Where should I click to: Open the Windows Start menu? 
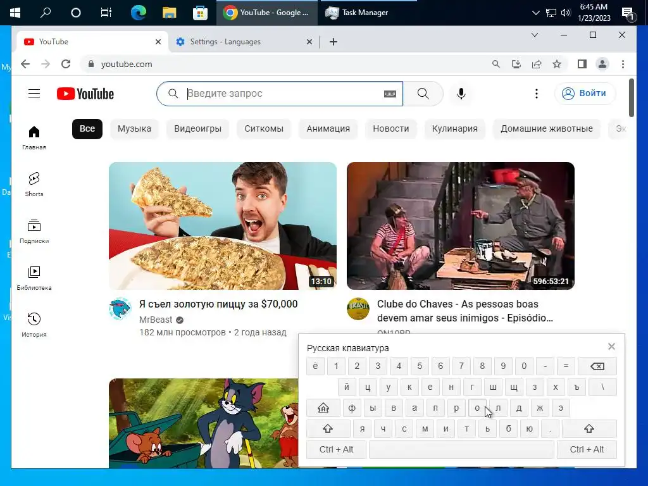(15, 13)
